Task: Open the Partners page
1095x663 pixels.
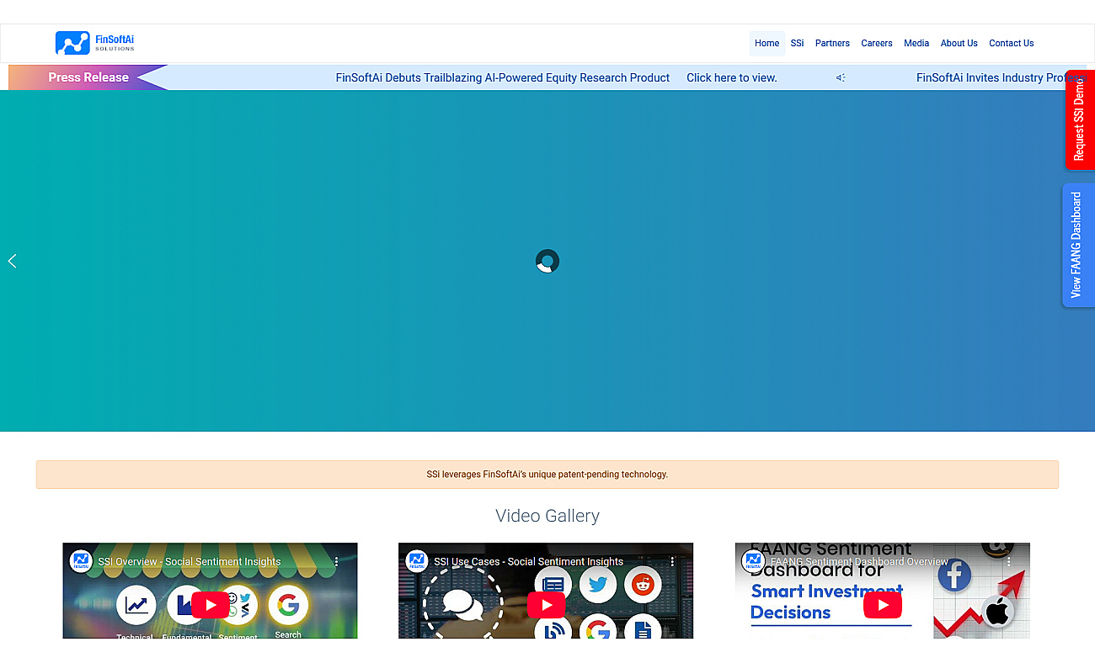Action: point(832,44)
